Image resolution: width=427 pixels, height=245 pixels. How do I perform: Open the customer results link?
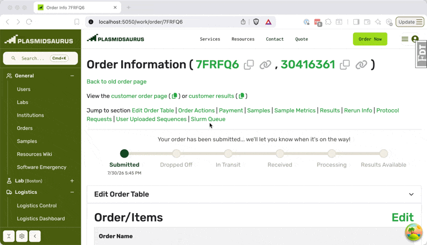(211, 96)
